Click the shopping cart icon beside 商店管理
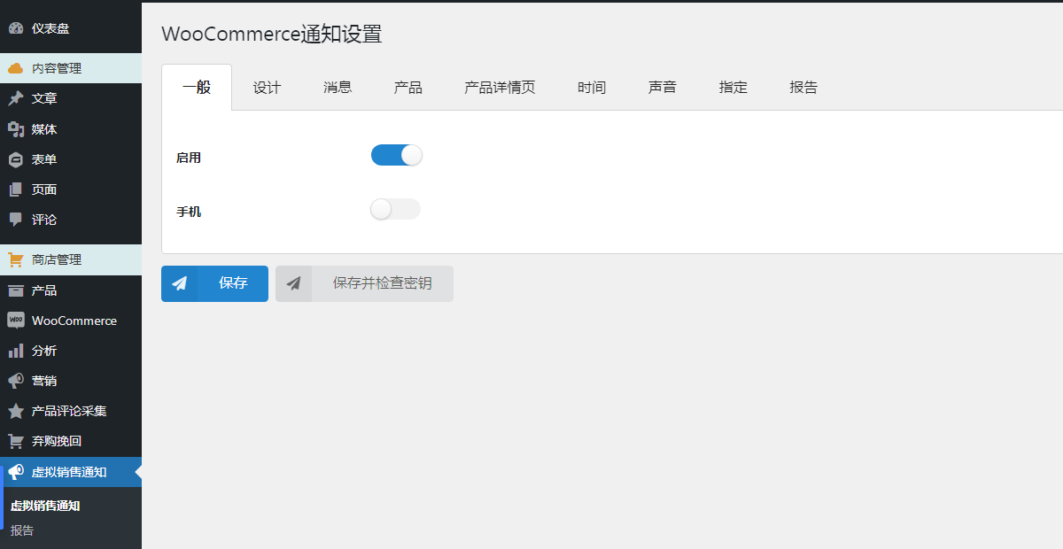 (x=16, y=259)
